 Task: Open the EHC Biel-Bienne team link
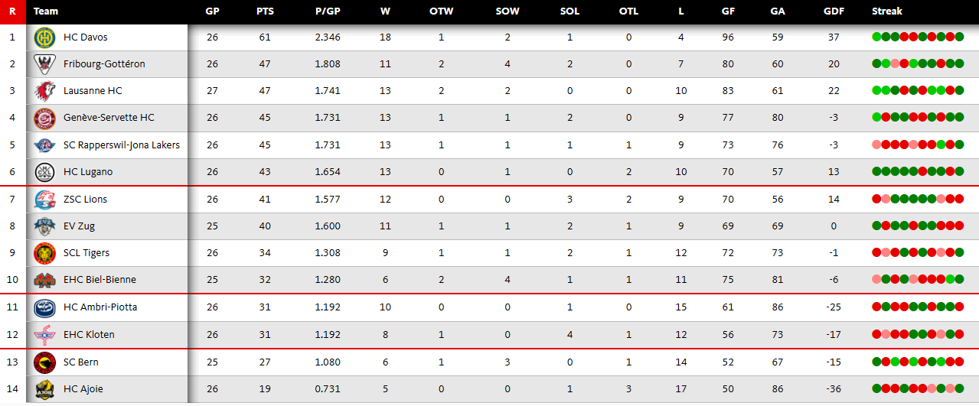point(100,280)
